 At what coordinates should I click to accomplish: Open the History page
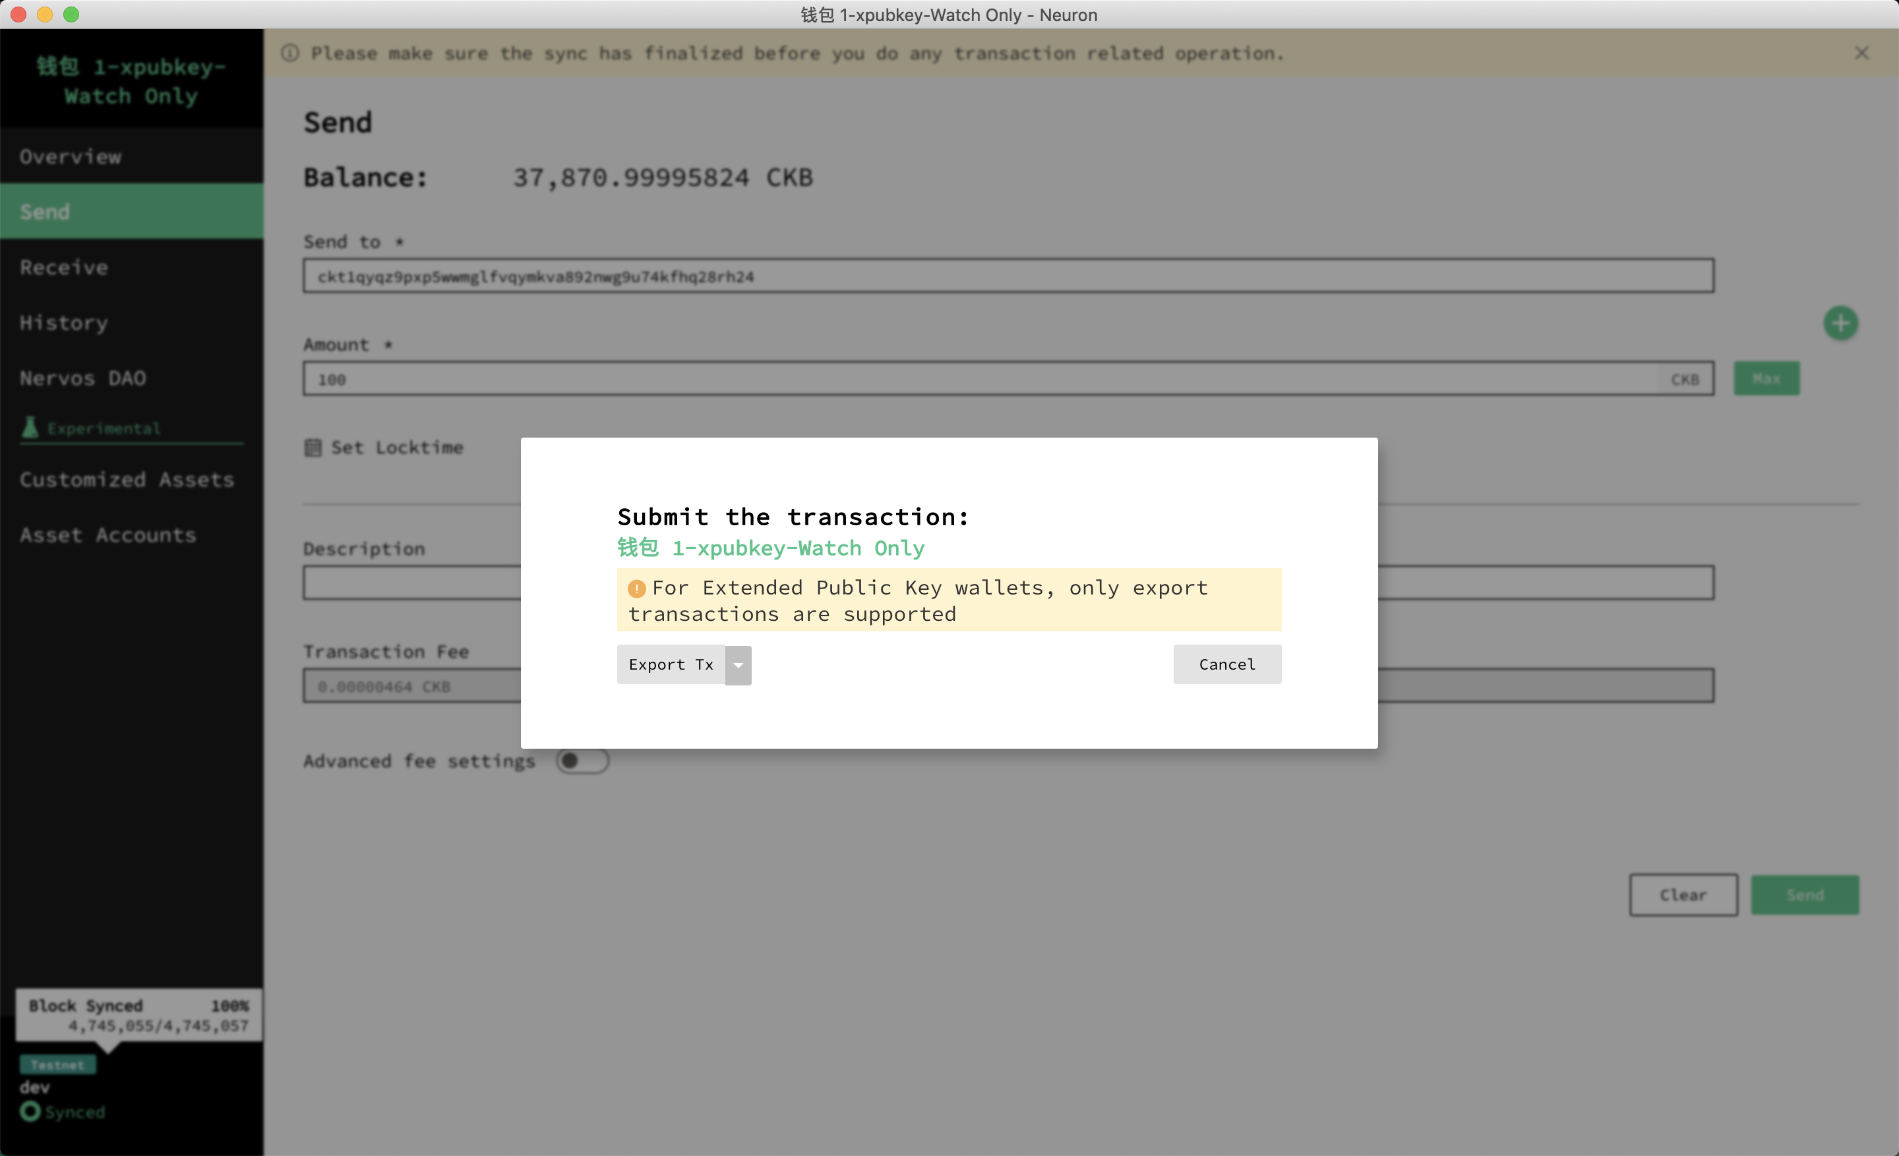tap(132, 323)
